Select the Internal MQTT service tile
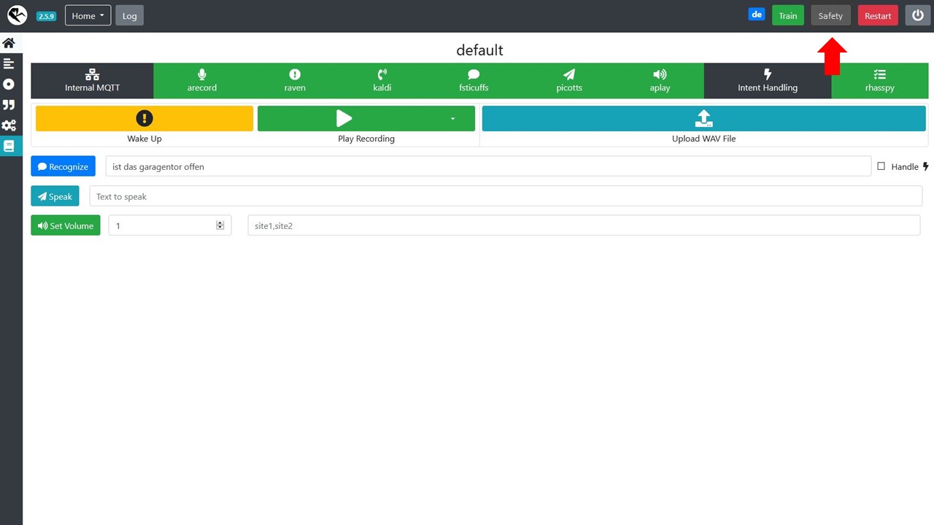Viewport: 934px width, 525px height. coord(92,80)
